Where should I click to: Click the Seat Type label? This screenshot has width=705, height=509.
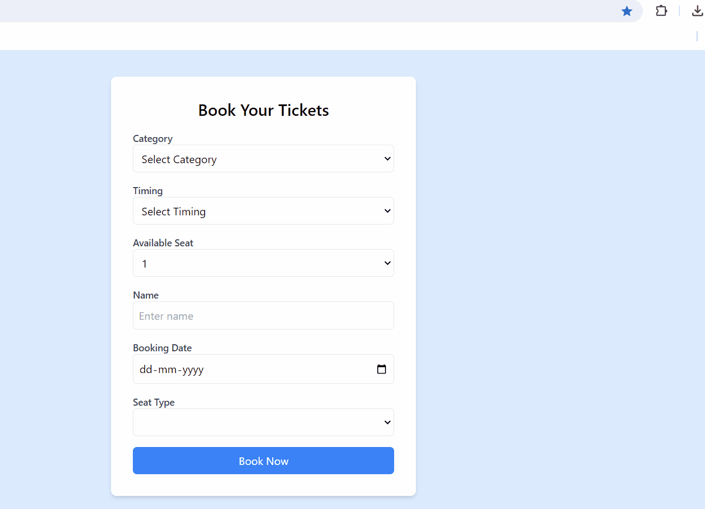coord(154,402)
